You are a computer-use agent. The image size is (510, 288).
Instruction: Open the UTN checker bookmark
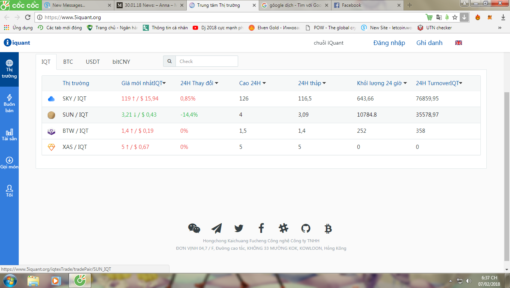(435, 28)
